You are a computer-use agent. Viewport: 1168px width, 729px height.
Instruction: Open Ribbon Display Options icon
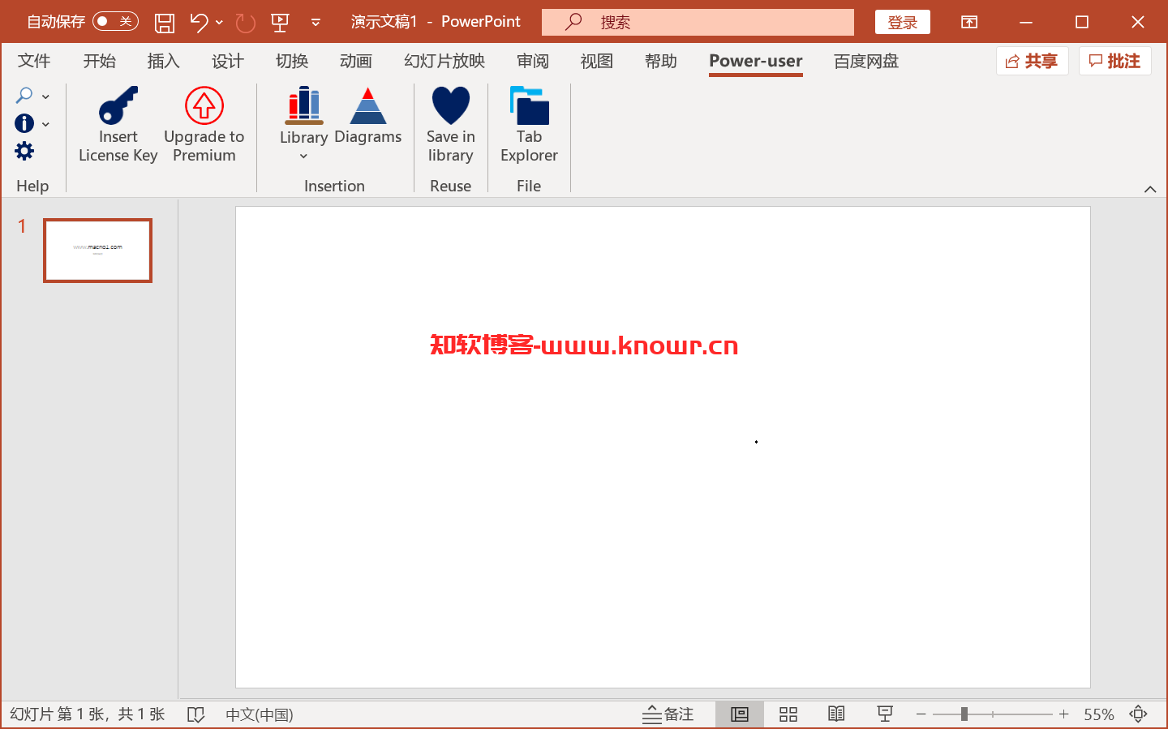(969, 22)
